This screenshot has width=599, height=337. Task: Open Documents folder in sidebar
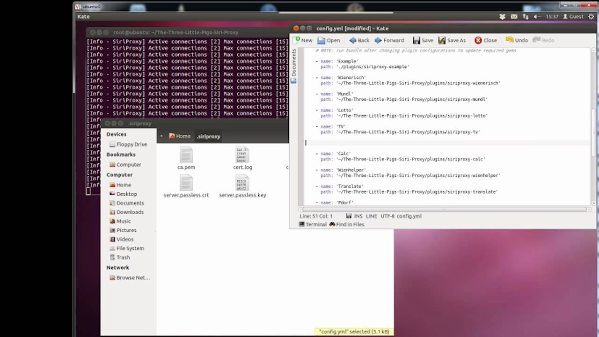click(127, 203)
